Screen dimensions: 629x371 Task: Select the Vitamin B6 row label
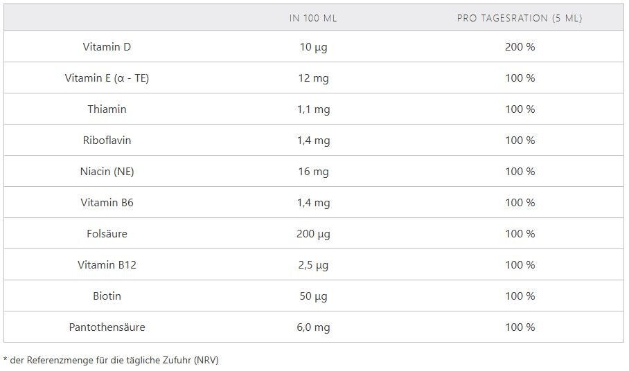click(x=107, y=203)
